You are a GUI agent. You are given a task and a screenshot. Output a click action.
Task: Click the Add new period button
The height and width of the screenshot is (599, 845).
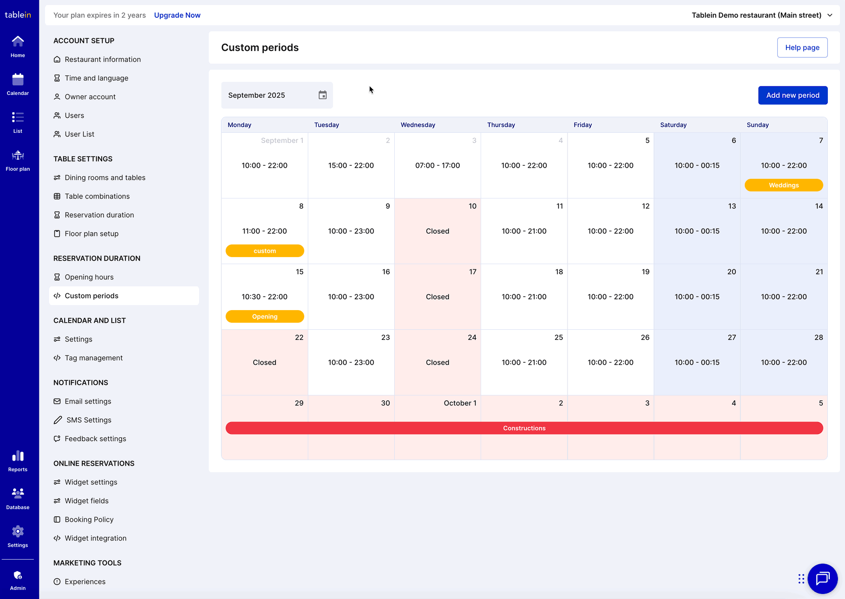(792, 95)
